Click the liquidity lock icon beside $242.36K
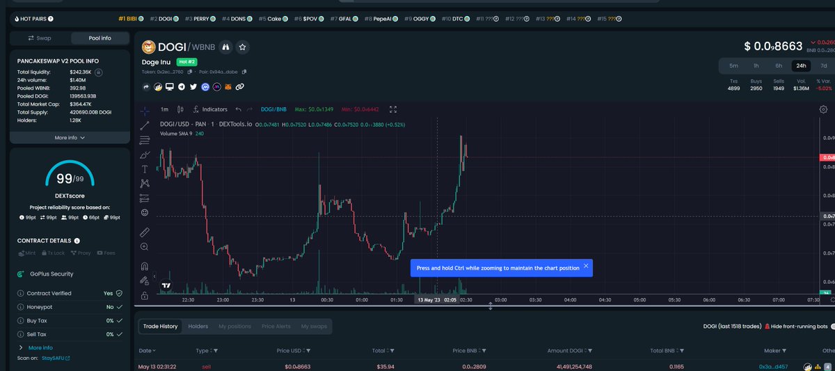The image size is (835, 371). (99, 72)
